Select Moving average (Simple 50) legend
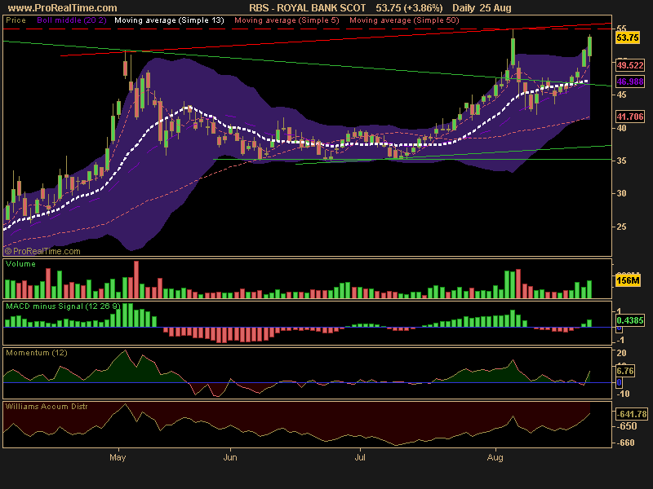Screen dimensions: 653x489 [x=404, y=20]
